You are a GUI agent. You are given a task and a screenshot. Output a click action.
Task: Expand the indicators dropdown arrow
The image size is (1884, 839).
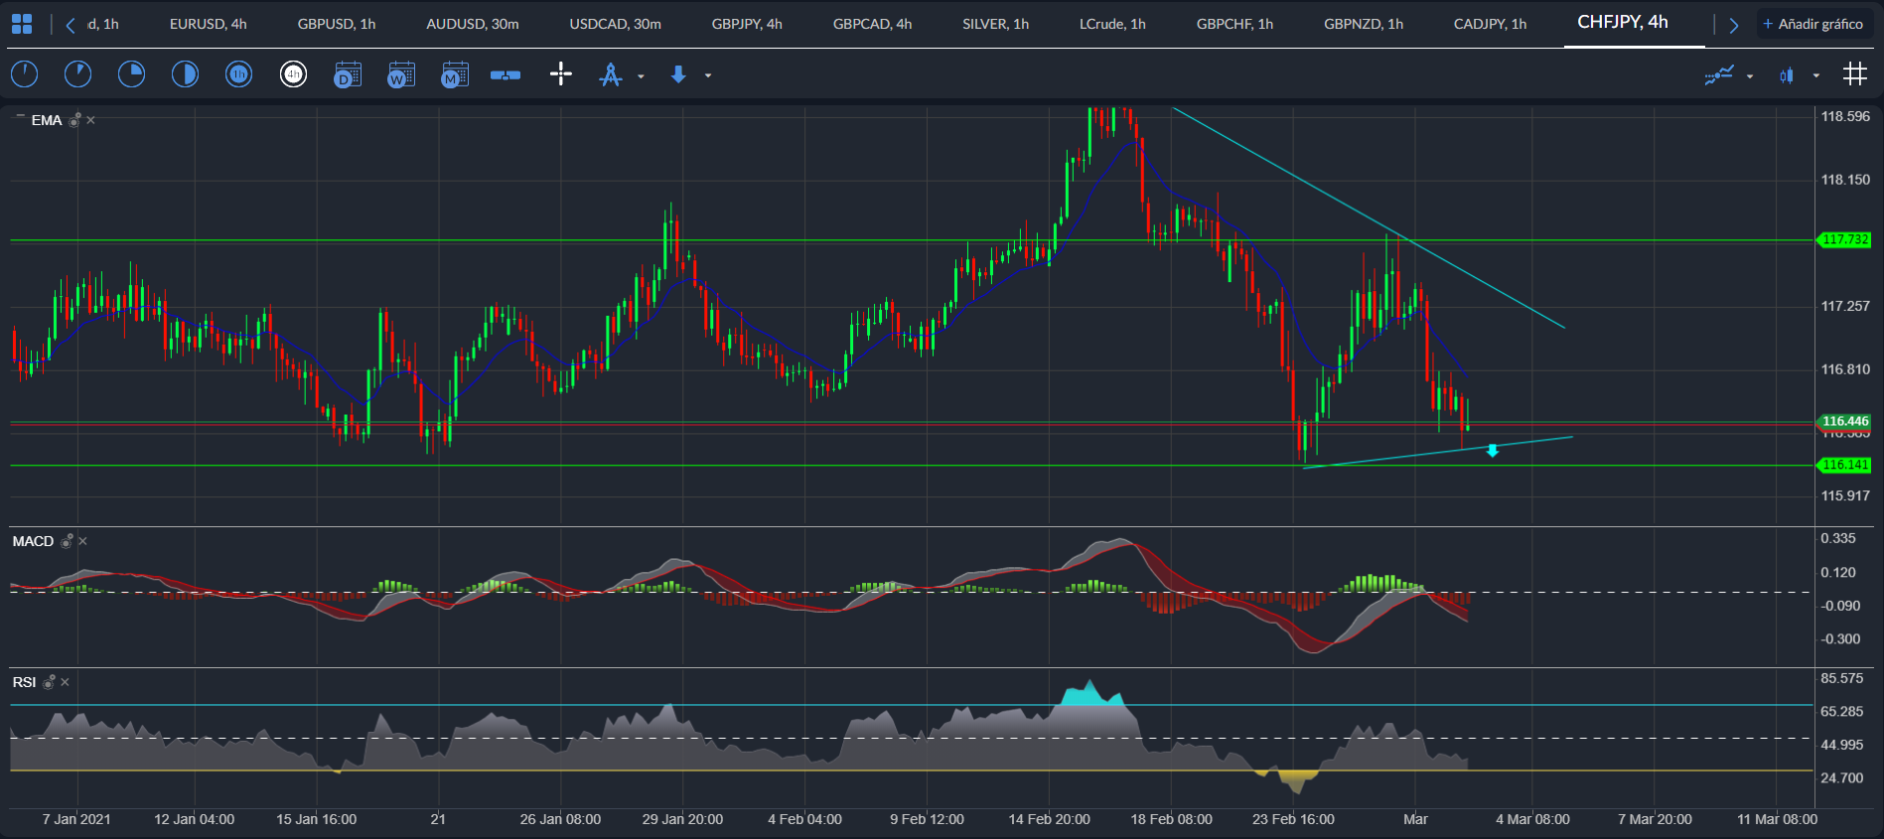click(x=1750, y=75)
